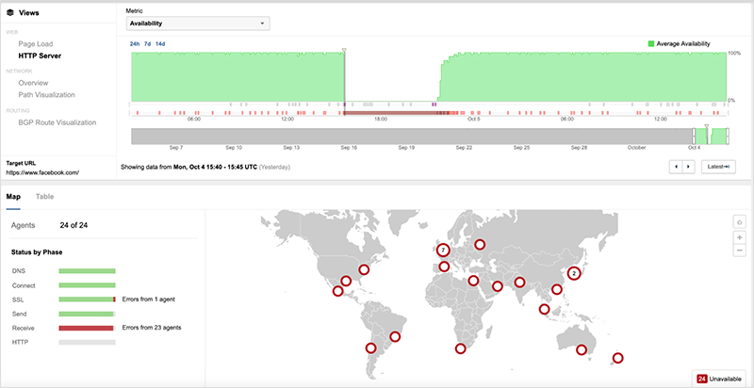Click the Europe agent cluster marker
Screen dimensions: 754x388
coord(443,251)
